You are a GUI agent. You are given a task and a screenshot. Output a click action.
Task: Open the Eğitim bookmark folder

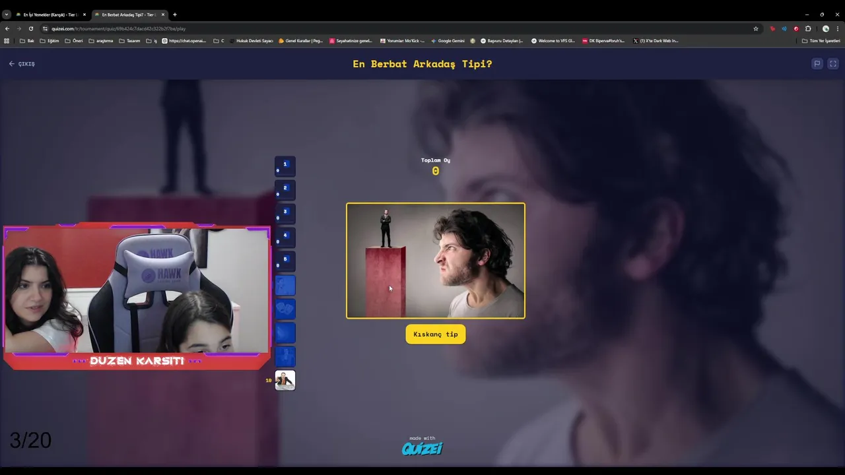[50, 41]
